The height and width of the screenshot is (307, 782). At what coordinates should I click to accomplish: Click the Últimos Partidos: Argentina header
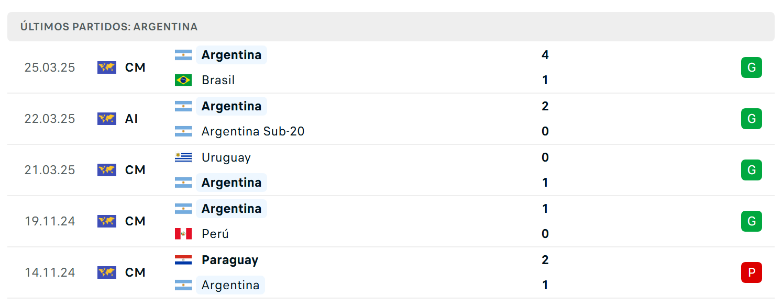point(109,27)
